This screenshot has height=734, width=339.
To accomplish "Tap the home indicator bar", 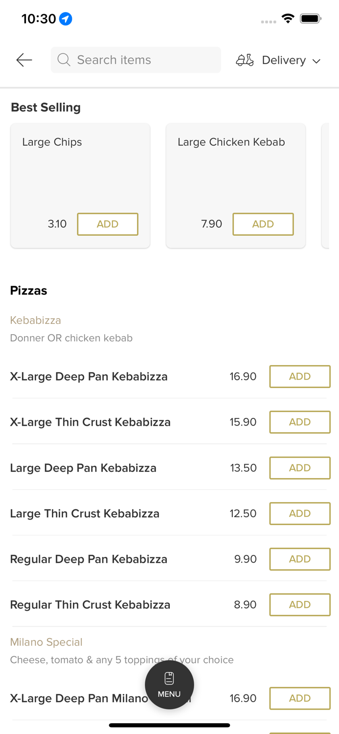I will tap(169, 725).
